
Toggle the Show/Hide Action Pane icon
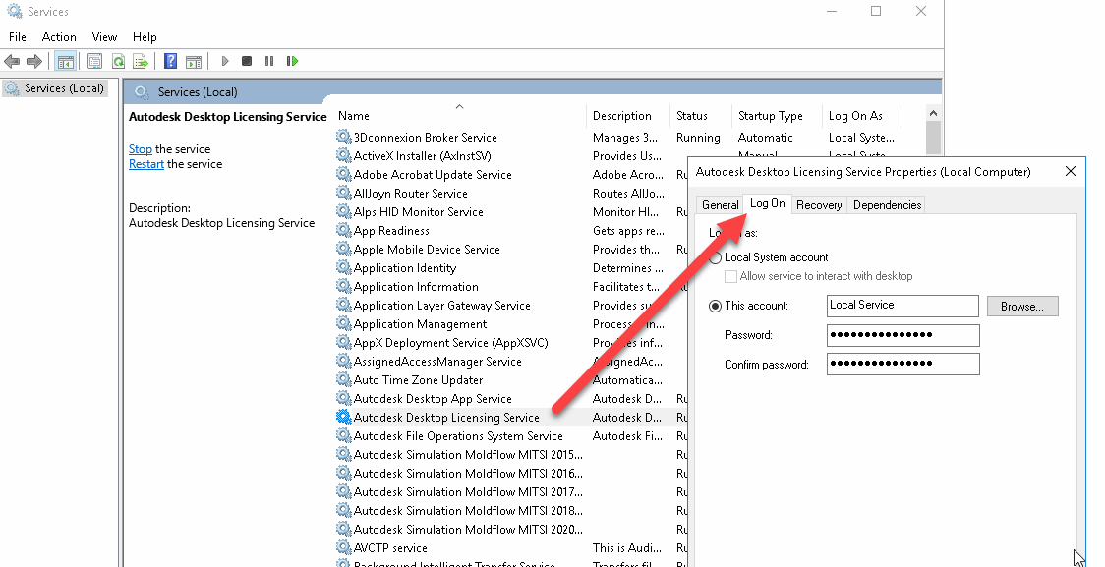click(x=194, y=61)
